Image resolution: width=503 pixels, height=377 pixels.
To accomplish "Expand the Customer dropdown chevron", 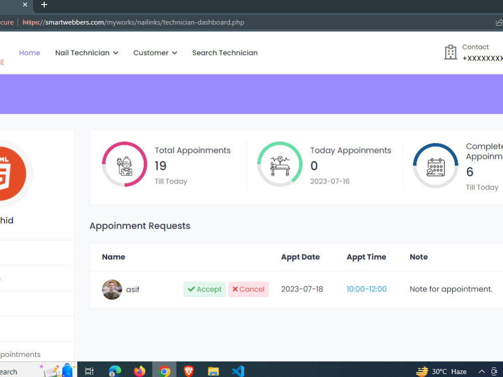I will 175,53.
